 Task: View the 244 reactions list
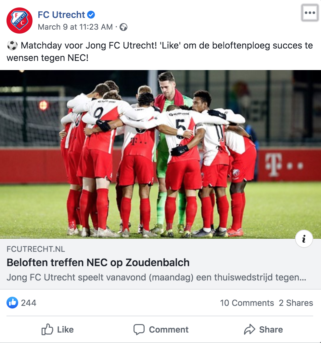coord(29,303)
